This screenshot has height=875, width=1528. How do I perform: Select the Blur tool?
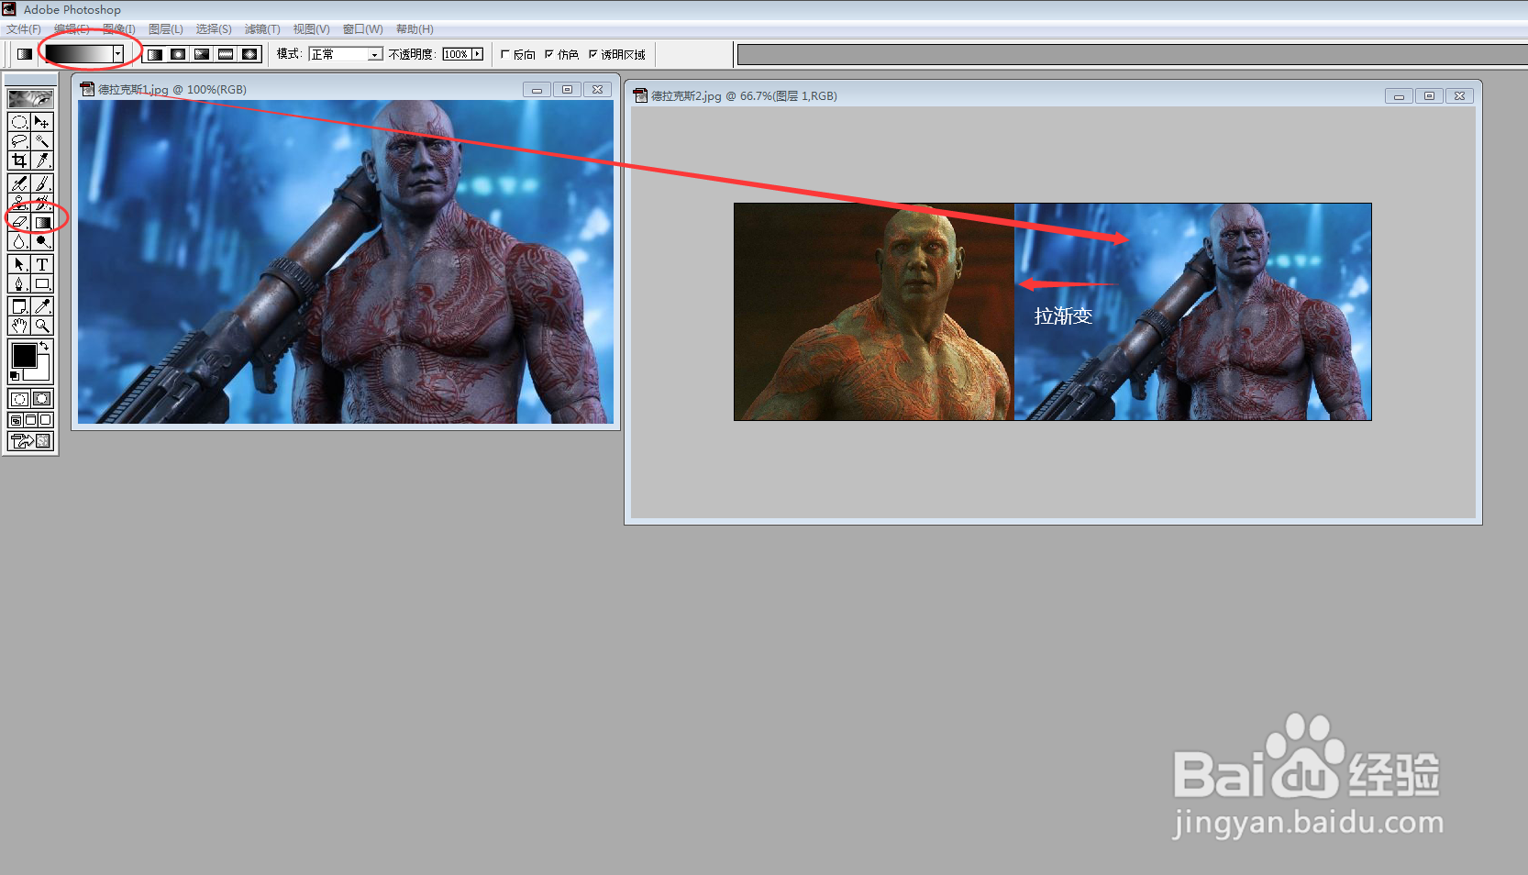(19, 241)
